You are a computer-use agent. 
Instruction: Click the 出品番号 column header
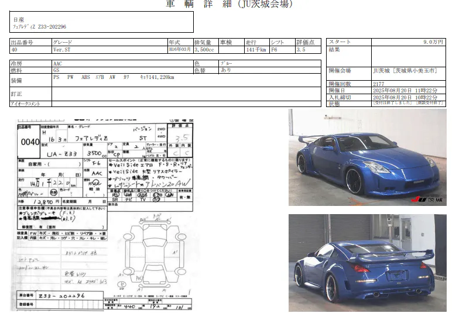tap(22, 42)
